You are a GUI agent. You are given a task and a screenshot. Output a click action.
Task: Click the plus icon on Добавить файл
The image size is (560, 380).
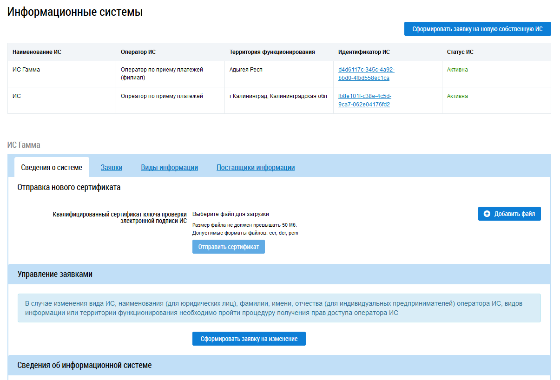pyautogui.click(x=487, y=214)
